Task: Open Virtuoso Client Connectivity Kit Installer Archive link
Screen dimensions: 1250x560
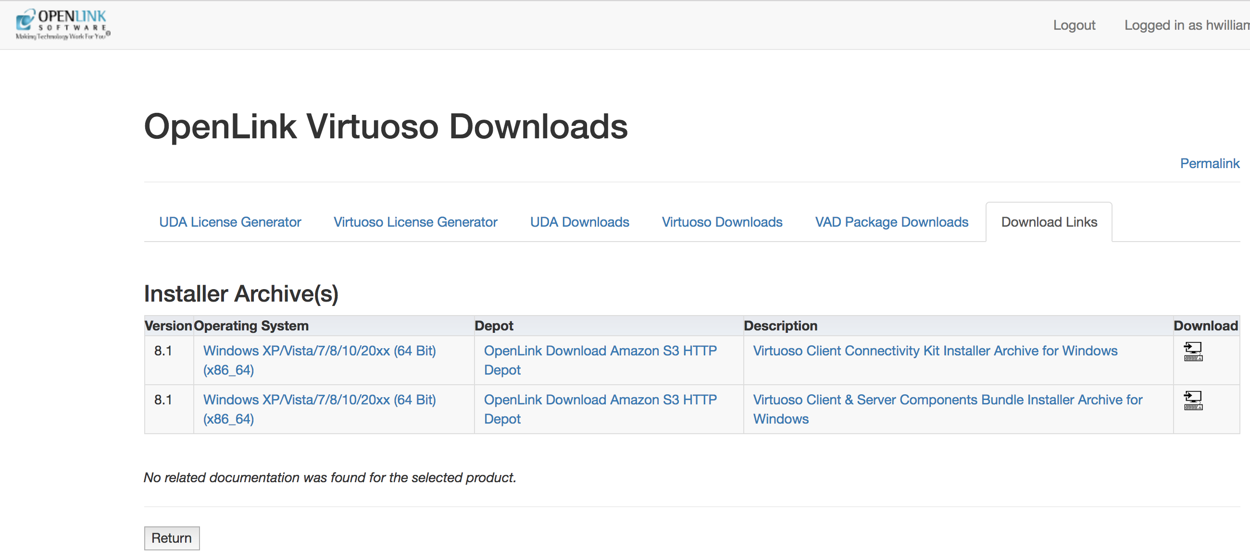Action: click(935, 351)
